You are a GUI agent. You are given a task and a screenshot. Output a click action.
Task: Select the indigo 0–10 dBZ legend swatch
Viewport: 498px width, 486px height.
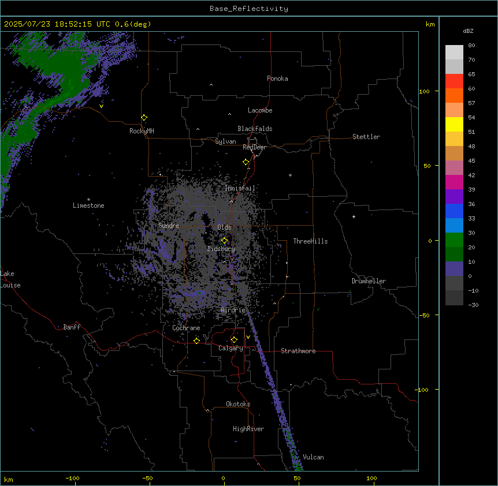click(x=454, y=269)
